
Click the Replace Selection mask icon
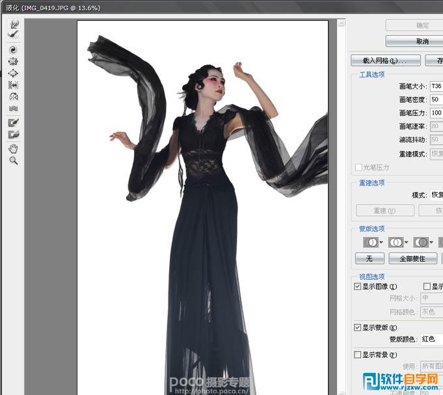(371, 242)
